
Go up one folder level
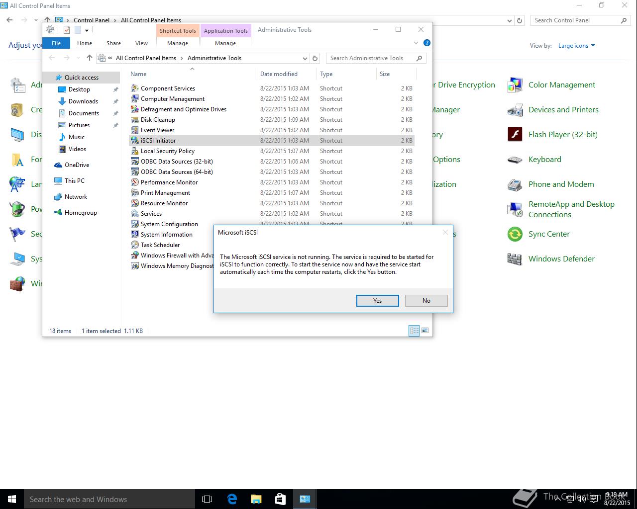pyautogui.click(x=90, y=58)
